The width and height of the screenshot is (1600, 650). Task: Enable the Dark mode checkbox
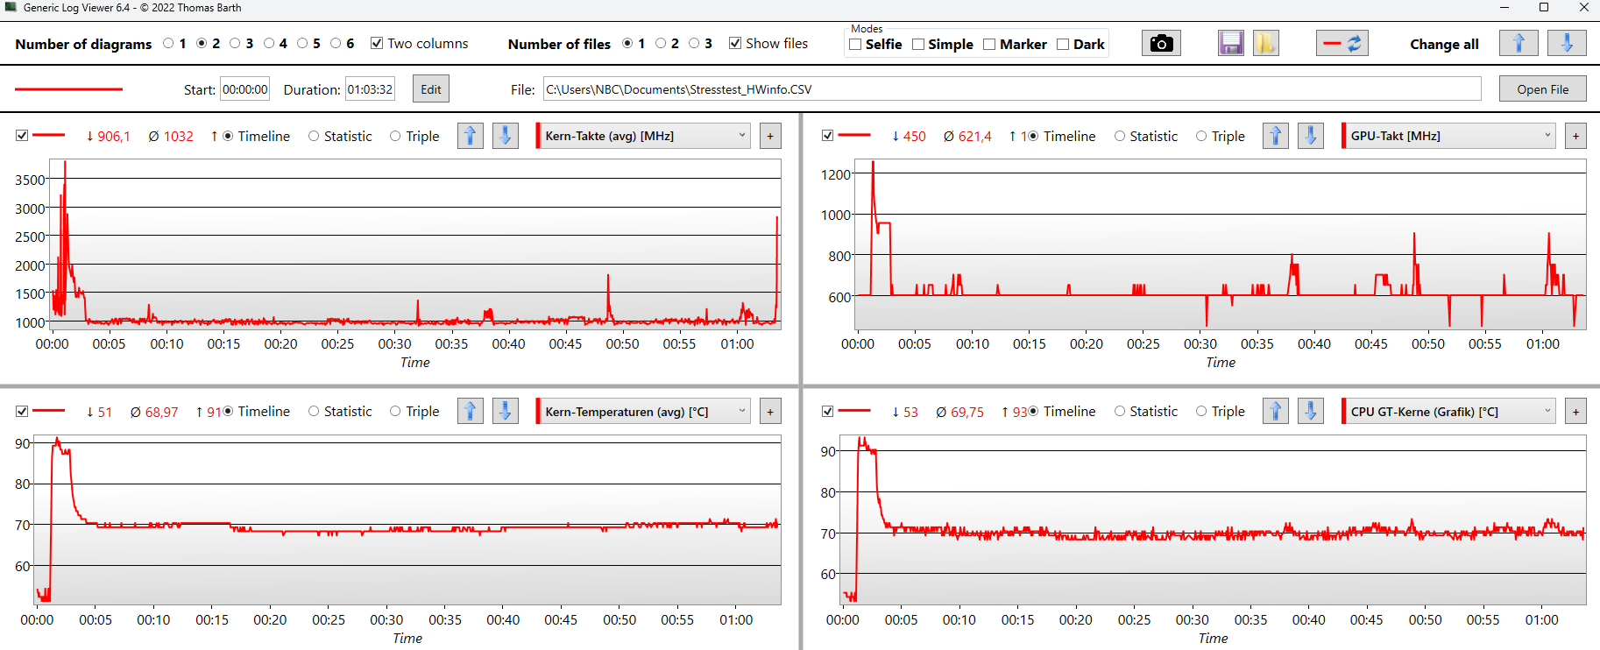coord(1063,45)
